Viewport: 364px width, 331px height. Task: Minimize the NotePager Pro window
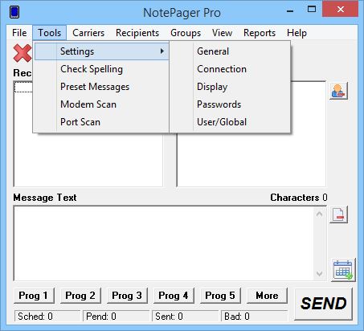click(290, 10)
